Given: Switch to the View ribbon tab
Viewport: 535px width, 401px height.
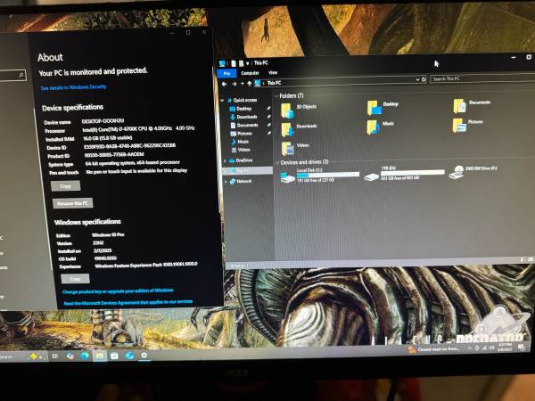Looking at the screenshot, I should (x=273, y=72).
